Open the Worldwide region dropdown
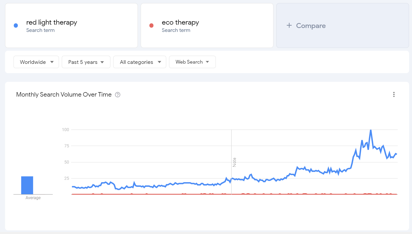Screen dimensions: 412x234 click(x=36, y=62)
